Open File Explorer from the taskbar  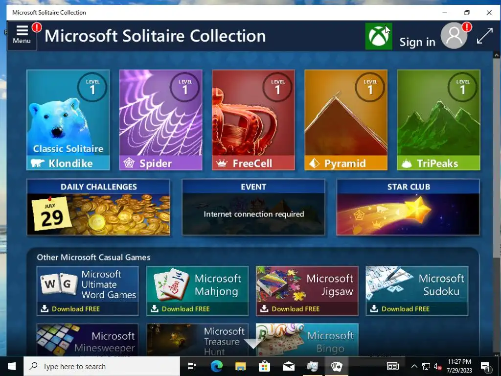[x=240, y=366]
